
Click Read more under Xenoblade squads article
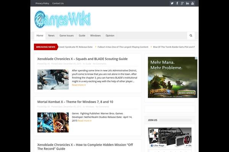(79, 85)
